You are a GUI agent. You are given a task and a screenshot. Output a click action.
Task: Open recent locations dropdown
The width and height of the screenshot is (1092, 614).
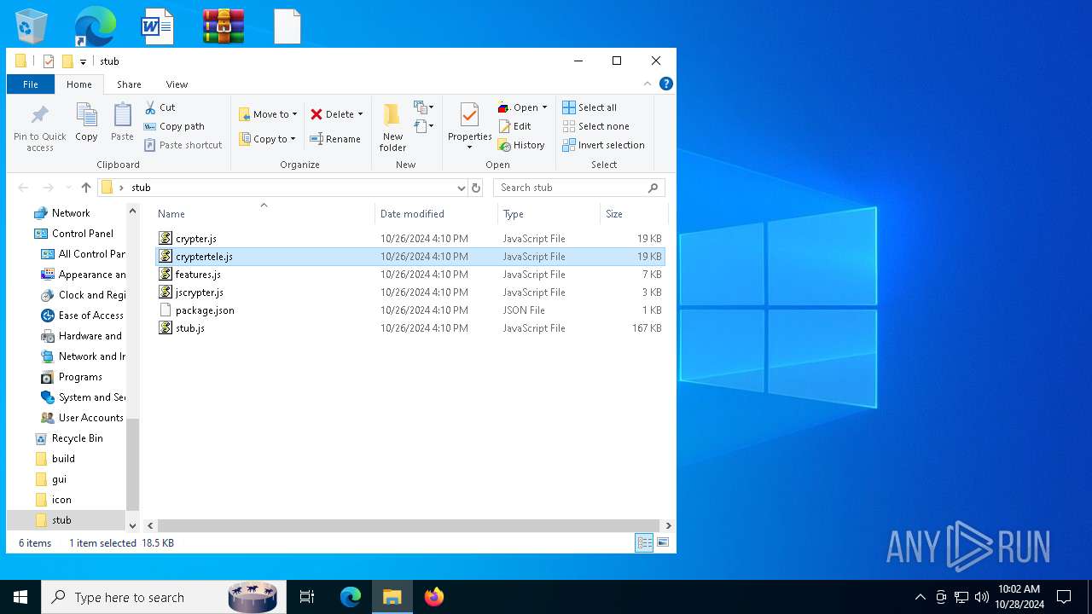67,188
